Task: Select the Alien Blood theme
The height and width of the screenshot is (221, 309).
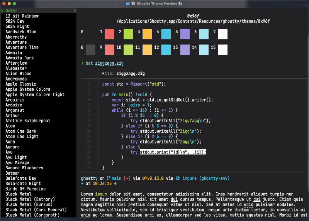Action: [18, 74]
